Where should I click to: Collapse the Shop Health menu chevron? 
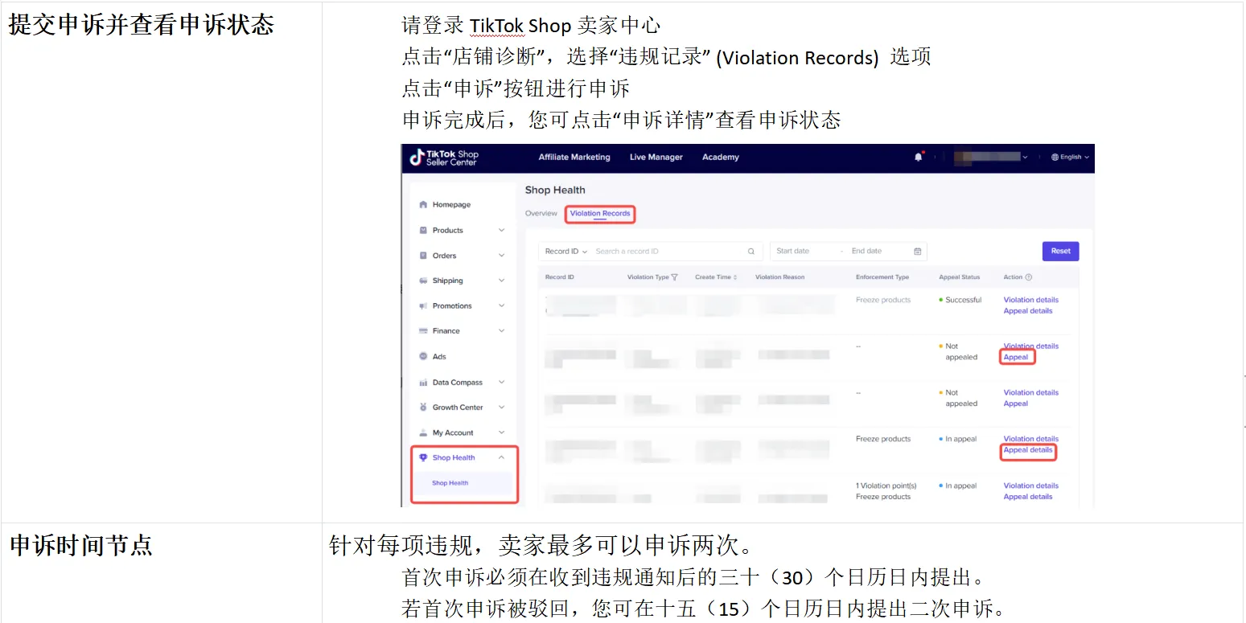501,457
